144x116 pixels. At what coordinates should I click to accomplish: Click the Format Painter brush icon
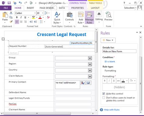(11, 22)
